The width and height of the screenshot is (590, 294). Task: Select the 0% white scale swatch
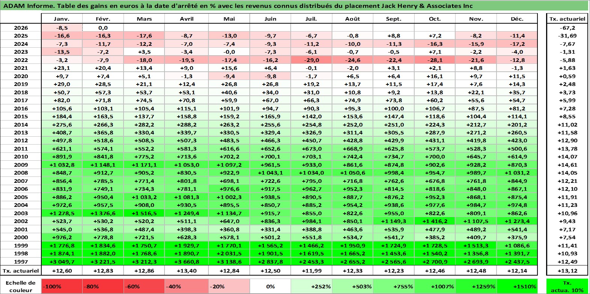(270, 286)
